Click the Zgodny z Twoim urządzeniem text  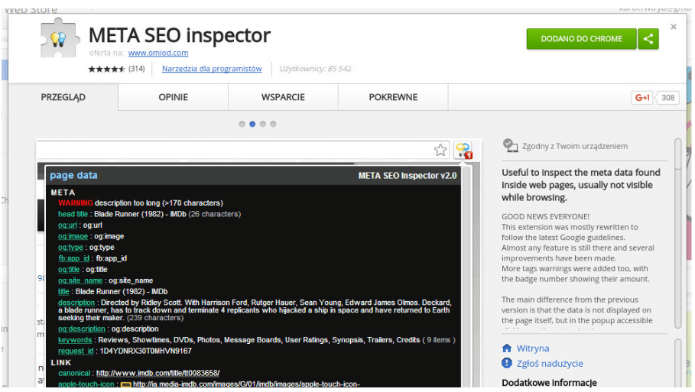[x=575, y=146]
